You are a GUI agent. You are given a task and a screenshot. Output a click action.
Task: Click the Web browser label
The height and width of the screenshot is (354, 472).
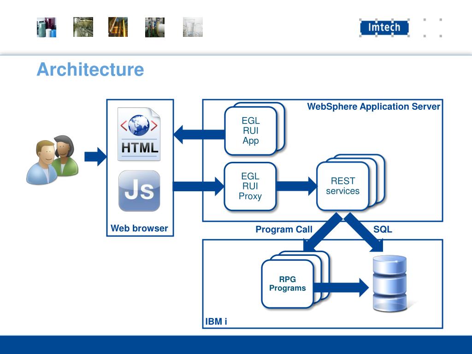(139, 228)
